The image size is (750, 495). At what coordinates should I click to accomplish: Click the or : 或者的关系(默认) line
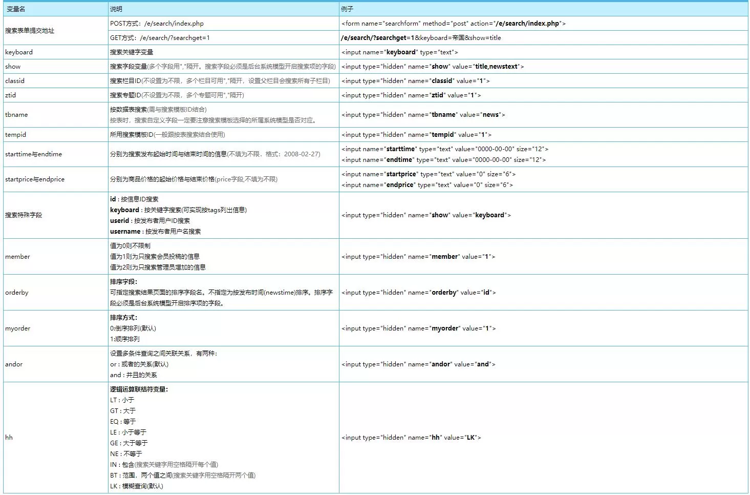coord(139,364)
